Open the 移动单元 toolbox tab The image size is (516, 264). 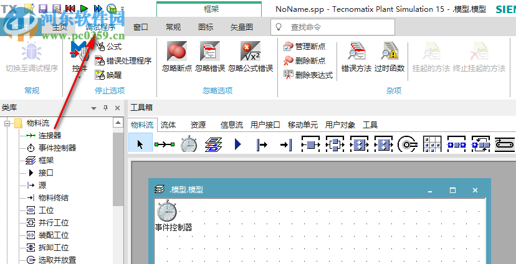[303, 125]
